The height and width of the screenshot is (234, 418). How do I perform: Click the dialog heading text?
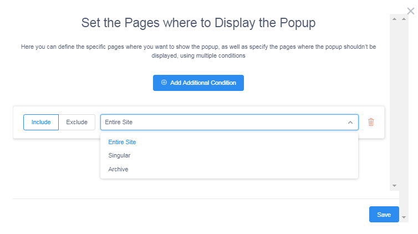tap(198, 23)
